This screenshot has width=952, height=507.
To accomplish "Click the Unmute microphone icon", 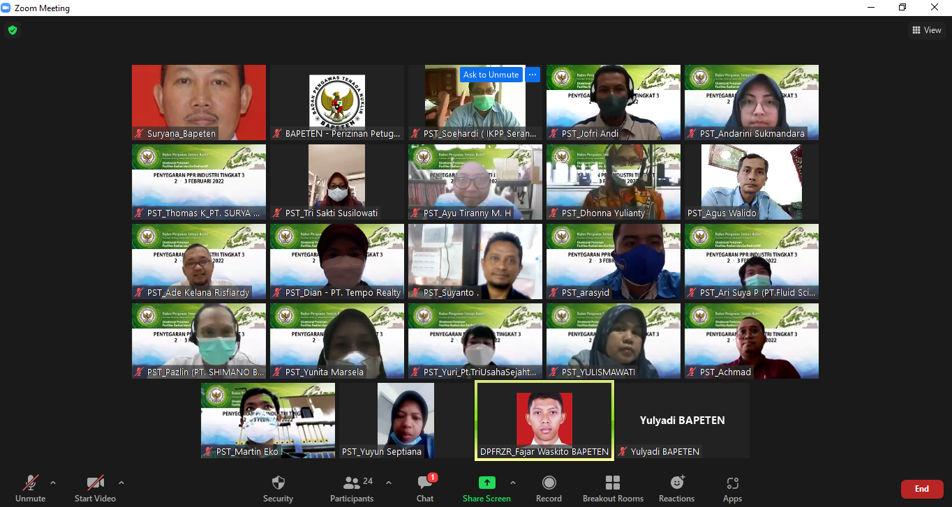I will pos(30,483).
